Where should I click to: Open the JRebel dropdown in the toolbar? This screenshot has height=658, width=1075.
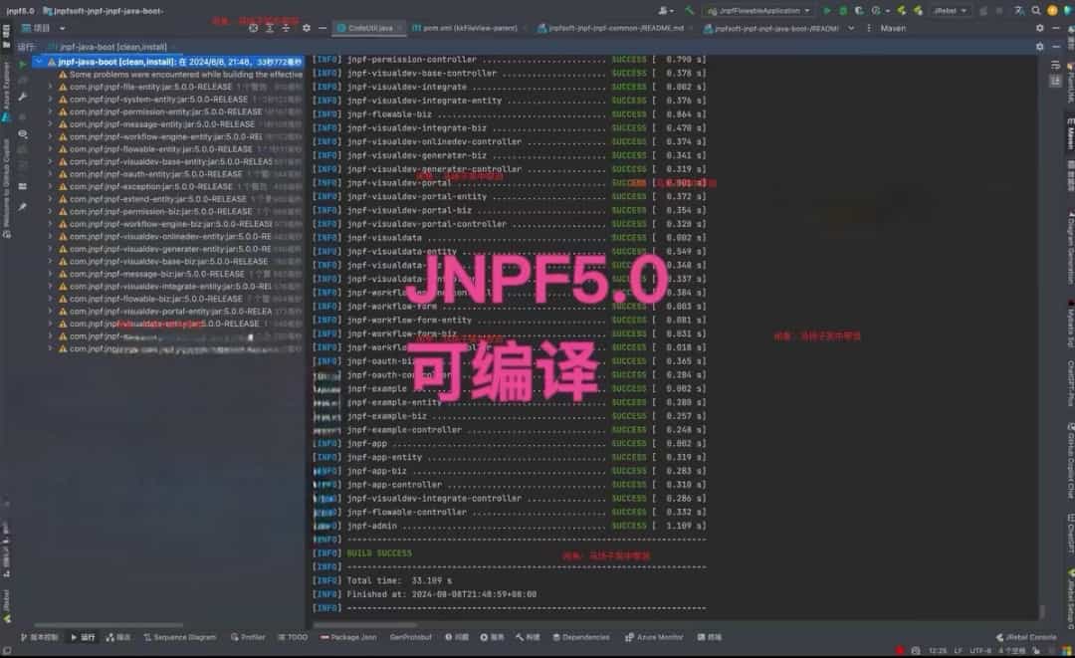pos(949,10)
